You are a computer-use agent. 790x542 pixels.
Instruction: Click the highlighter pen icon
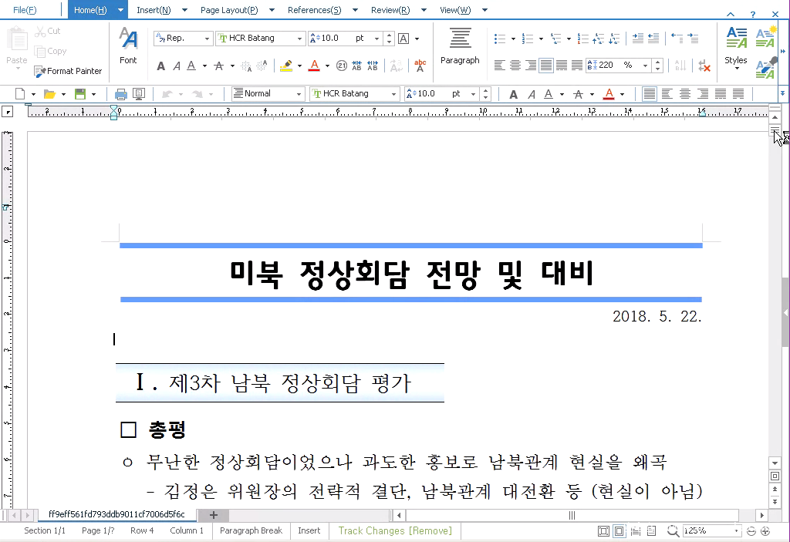pyautogui.click(x=286, y=66)
